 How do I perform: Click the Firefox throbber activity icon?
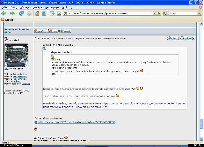click(x=200, y=7)
